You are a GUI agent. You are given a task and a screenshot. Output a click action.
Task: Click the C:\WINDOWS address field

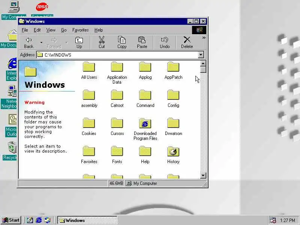(x=117, y=55)
